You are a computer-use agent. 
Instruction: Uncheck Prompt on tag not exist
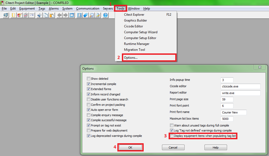(x=88, y=125)
